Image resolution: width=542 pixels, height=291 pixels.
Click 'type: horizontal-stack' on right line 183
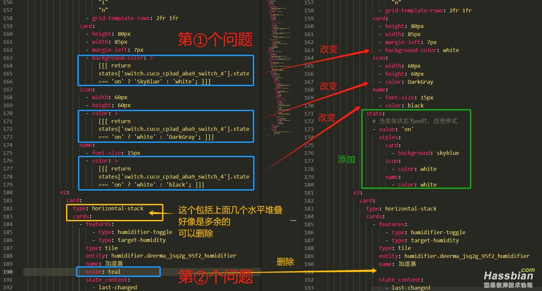point(401,209)
